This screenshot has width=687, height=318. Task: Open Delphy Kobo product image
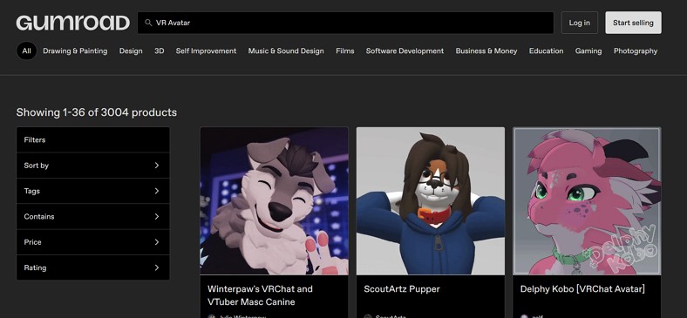point(587,201)
